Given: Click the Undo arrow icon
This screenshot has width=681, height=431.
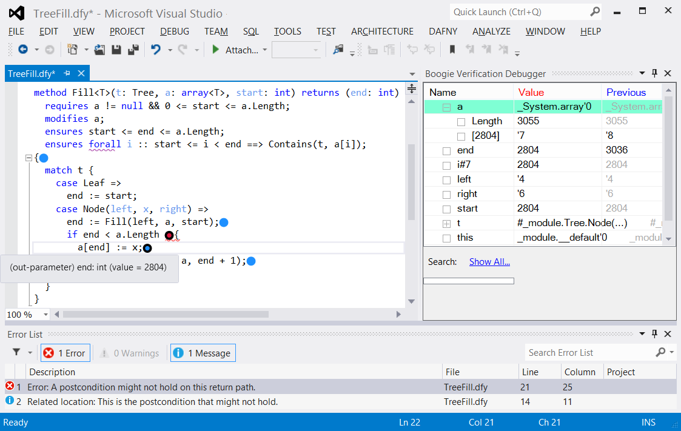Looking at the screenshot, I should (x=156, y=50).
